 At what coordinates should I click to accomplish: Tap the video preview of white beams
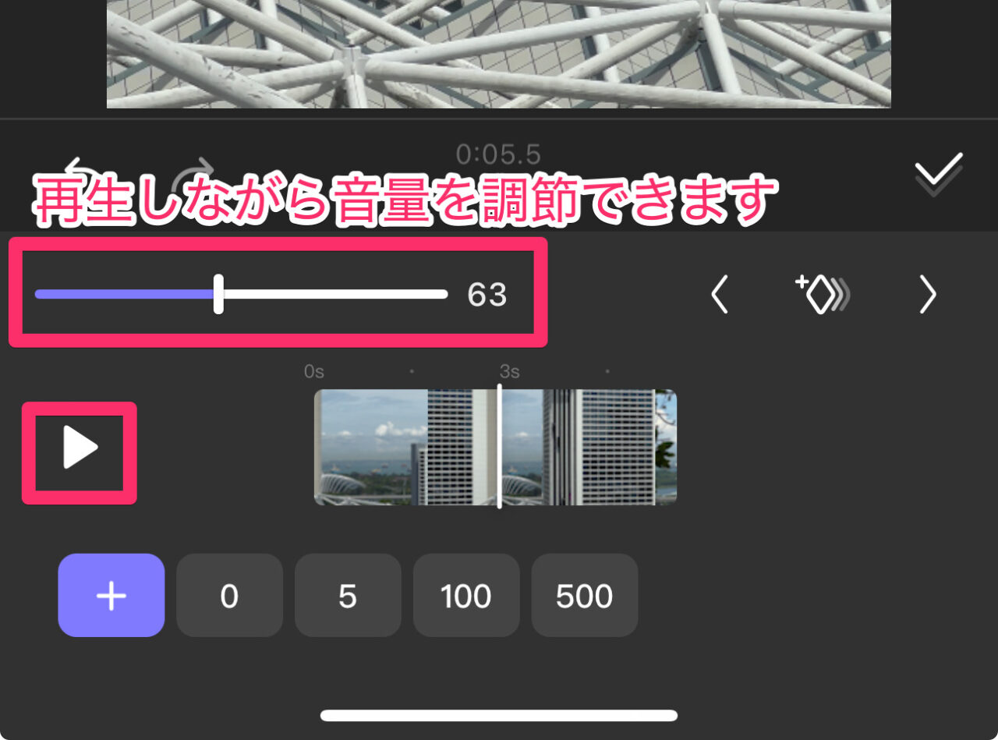(x=499, y=53)
